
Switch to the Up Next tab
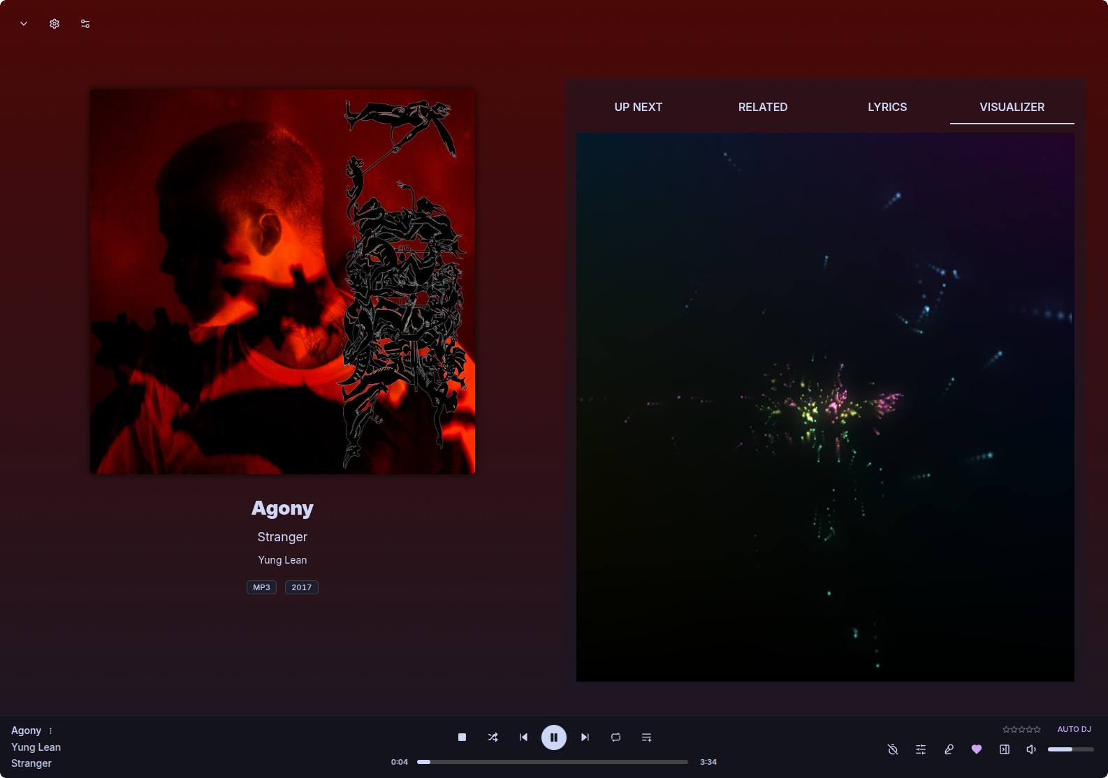(639, 107)
